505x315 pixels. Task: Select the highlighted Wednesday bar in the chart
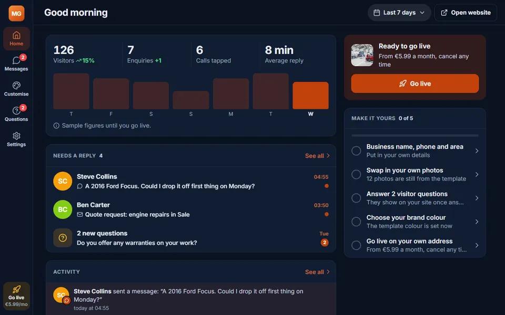pos(310,96)
